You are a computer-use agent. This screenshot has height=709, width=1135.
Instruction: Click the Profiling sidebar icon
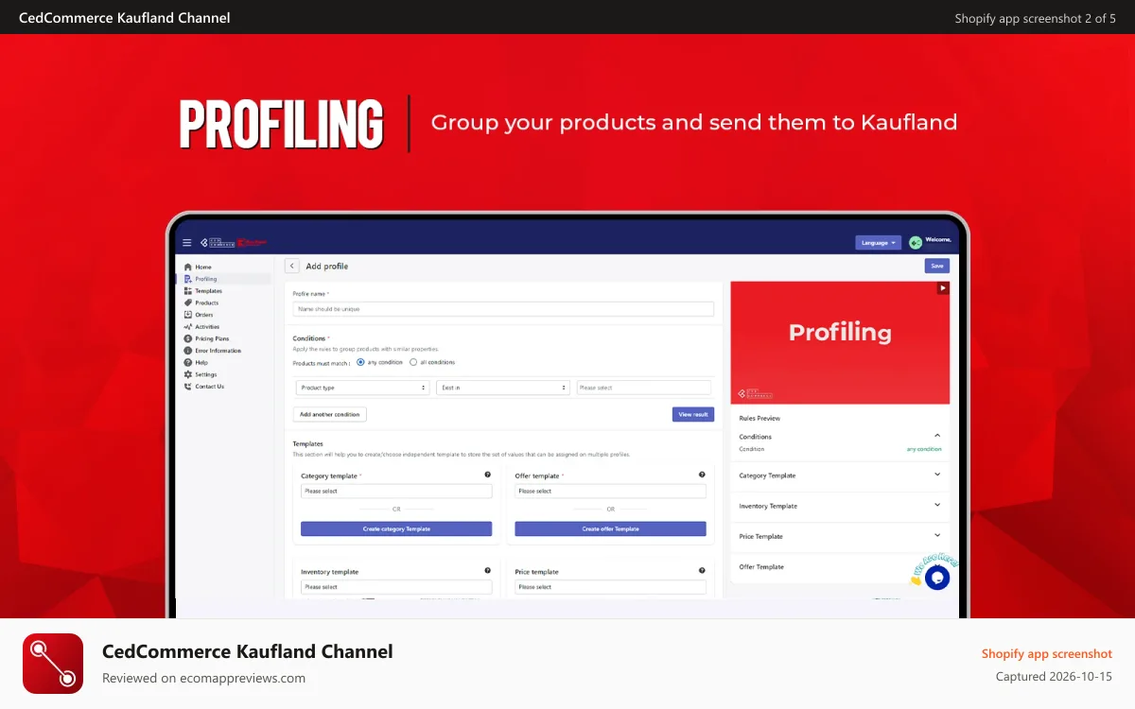[x=187, y=279]
